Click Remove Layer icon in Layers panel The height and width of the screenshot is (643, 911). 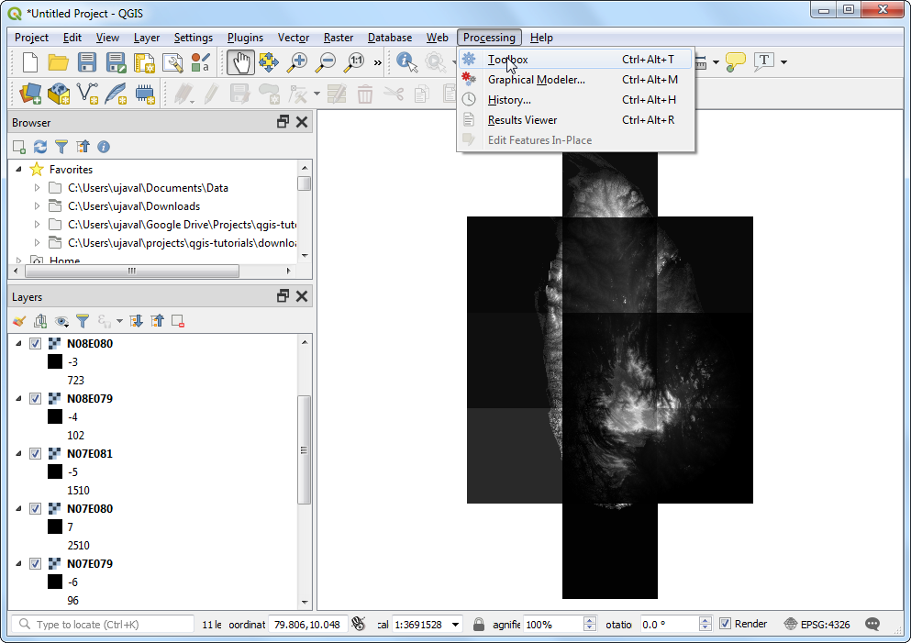point(178,321)
